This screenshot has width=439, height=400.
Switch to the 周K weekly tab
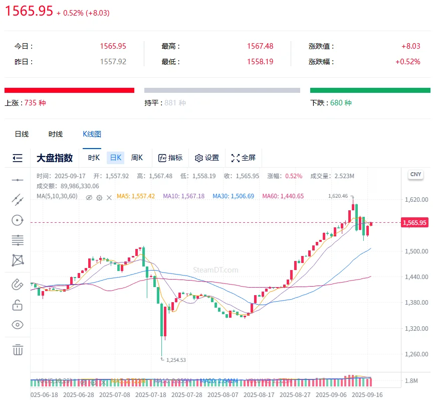pos(137,157)
